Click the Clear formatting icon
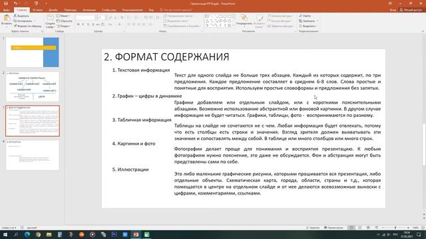This screenshot has width=426, height=239. [122, 18]
